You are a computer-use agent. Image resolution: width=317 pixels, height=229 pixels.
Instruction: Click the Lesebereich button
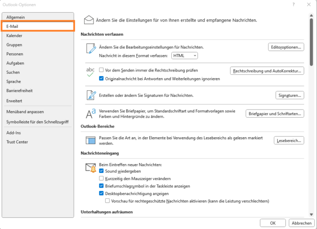289,141
